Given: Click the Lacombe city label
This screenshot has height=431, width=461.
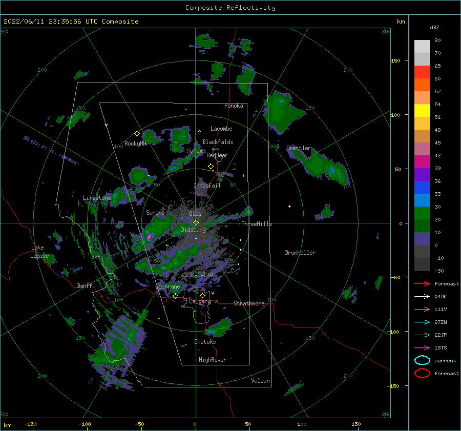Looking at the screenshot, I should [221, 129].
